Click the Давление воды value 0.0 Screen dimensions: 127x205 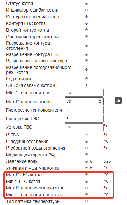click(x=89, y=161)
